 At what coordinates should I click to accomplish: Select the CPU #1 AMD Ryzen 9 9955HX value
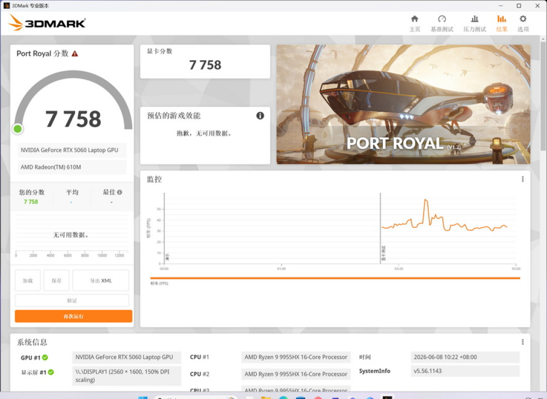coord(296,357)
